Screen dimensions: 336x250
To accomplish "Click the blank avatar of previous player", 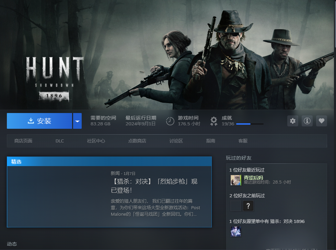I will click(x=236, y=206).
